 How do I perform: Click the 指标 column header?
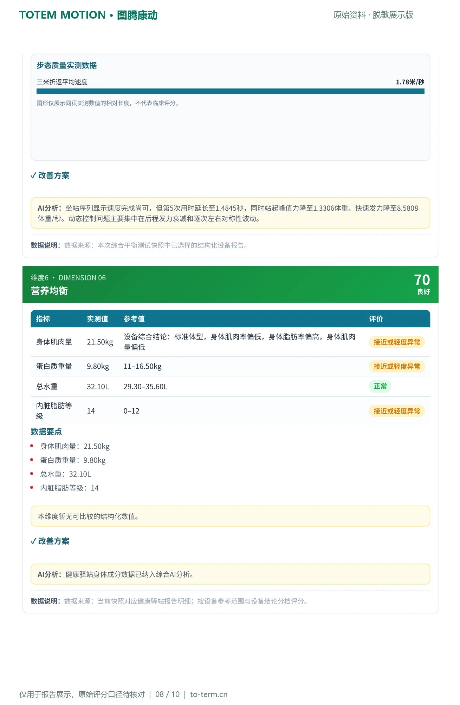coord(43,319)
